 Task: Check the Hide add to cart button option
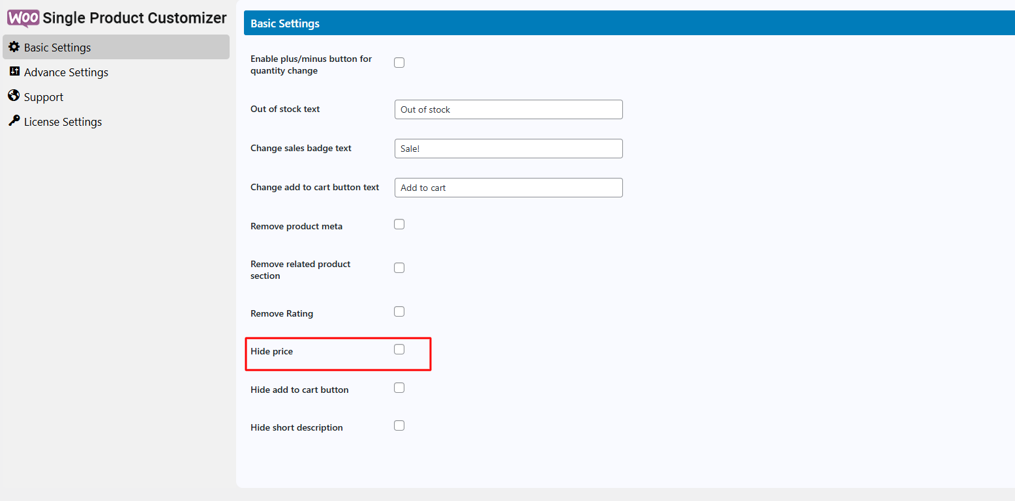click(x=399, y=388)
